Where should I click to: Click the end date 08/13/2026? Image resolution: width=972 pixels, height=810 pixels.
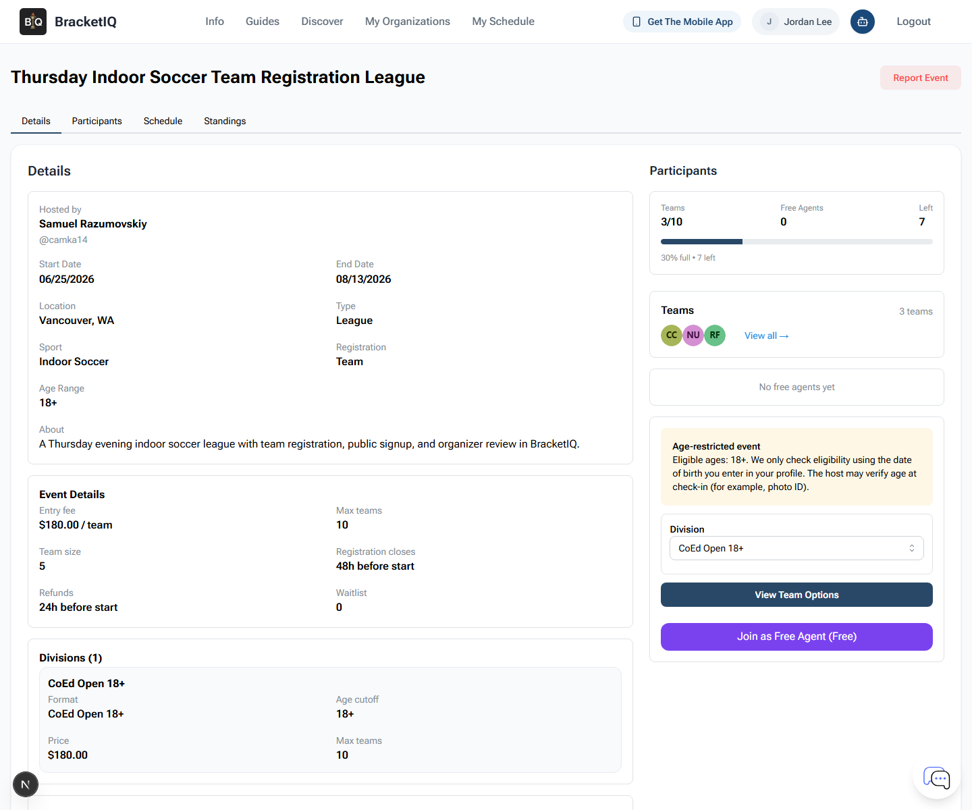364,279
